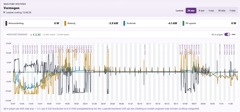Image resolution: width=240 pixels, height=112 pixels.
Task: Click the 'All-in prijzen' label
Action: point(217,35)
